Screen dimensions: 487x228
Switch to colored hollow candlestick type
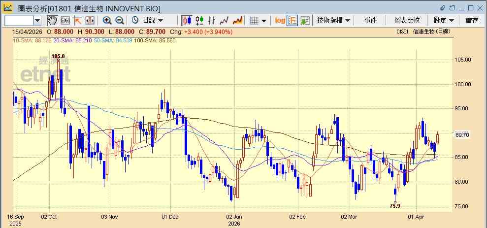click(x=199, y=21)
